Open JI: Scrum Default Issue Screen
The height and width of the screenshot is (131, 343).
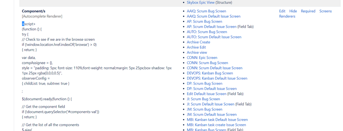(210, 104)
